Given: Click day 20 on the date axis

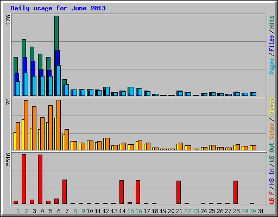Looking at the screenshot, I should 171,211.
